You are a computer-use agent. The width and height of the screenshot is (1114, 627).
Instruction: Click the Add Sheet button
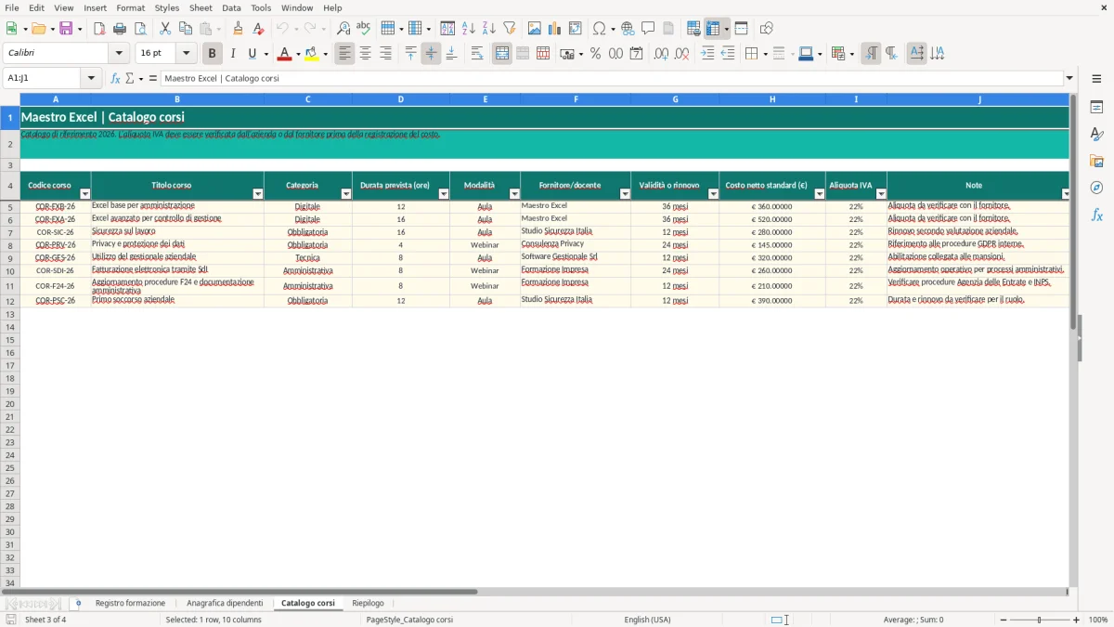click(78, 604)
